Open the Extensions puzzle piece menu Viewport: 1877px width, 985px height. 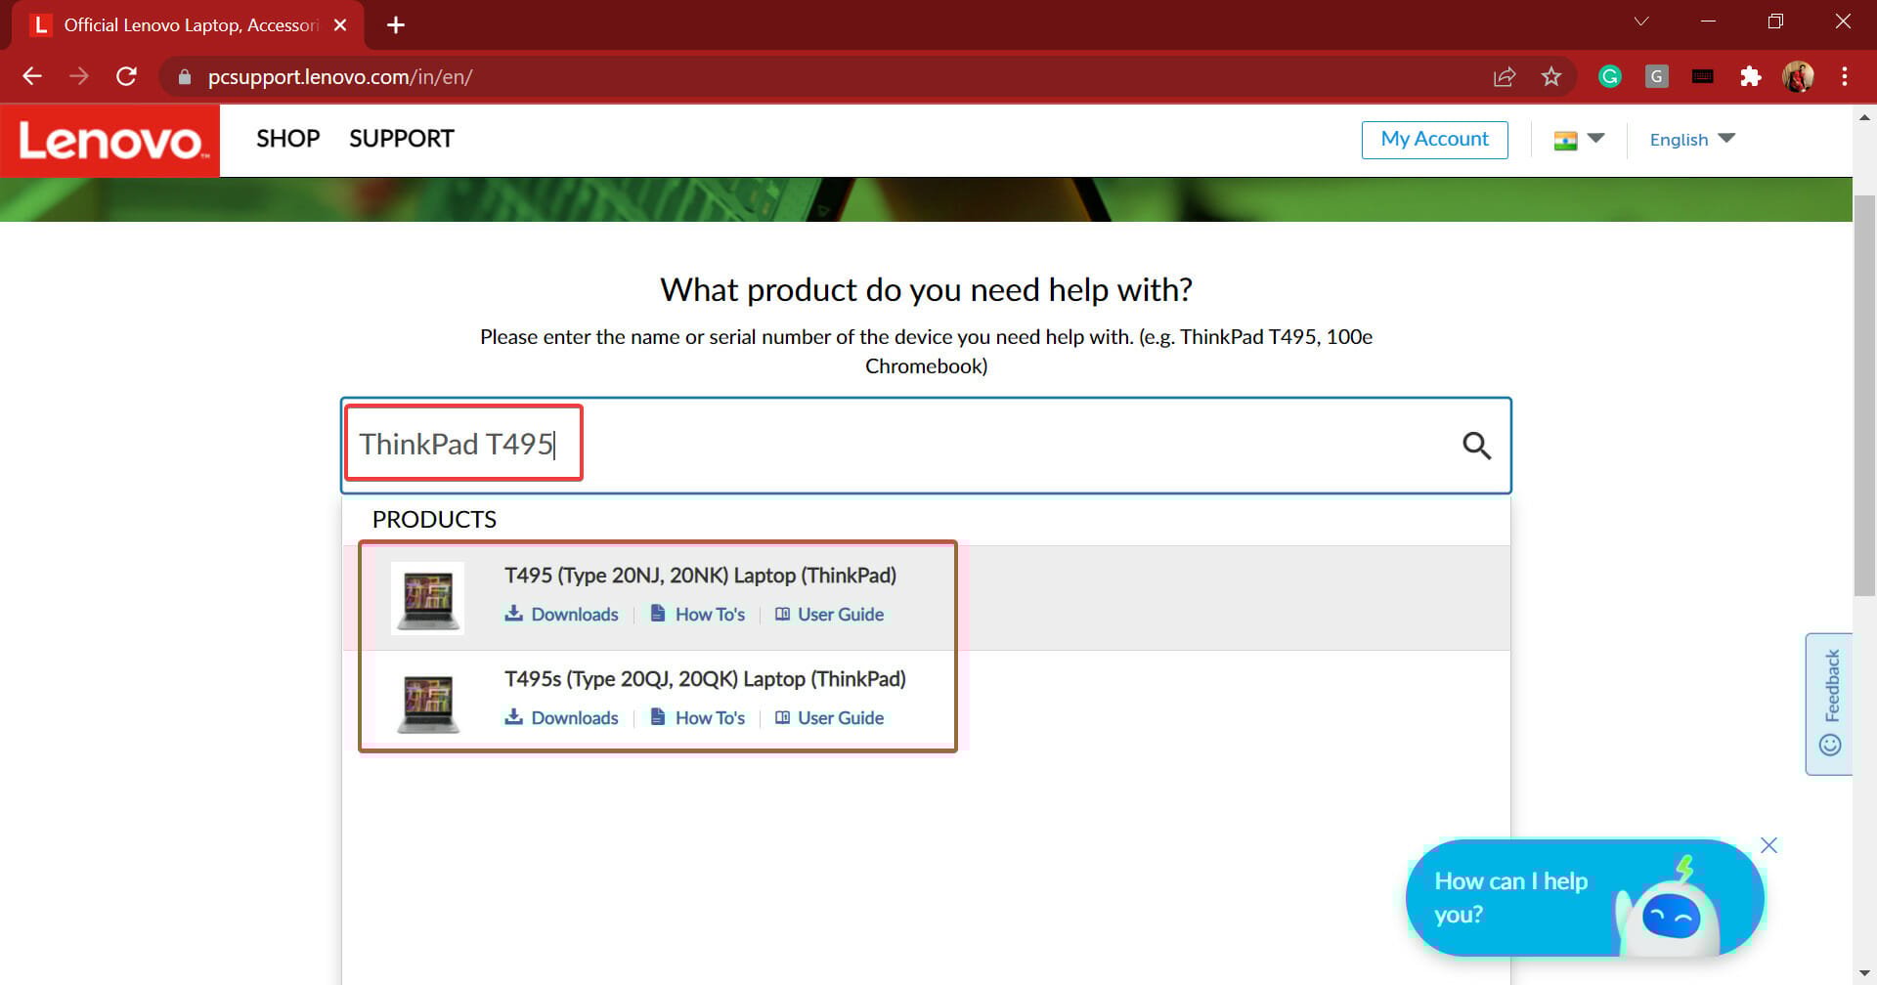pos(1751,76)
